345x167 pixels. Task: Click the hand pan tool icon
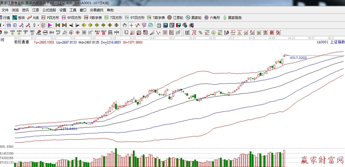[x=125, y=25]
